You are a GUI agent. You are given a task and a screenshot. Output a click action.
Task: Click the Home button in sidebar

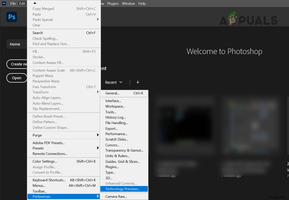17,44
